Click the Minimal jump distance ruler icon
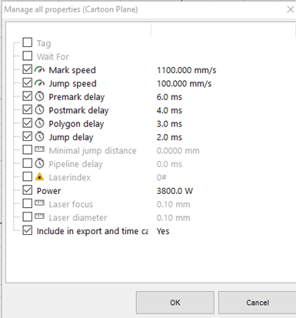The image size is (296, 318). [39, 149]
